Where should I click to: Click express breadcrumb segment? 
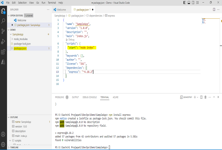click(x=110, y=16)
